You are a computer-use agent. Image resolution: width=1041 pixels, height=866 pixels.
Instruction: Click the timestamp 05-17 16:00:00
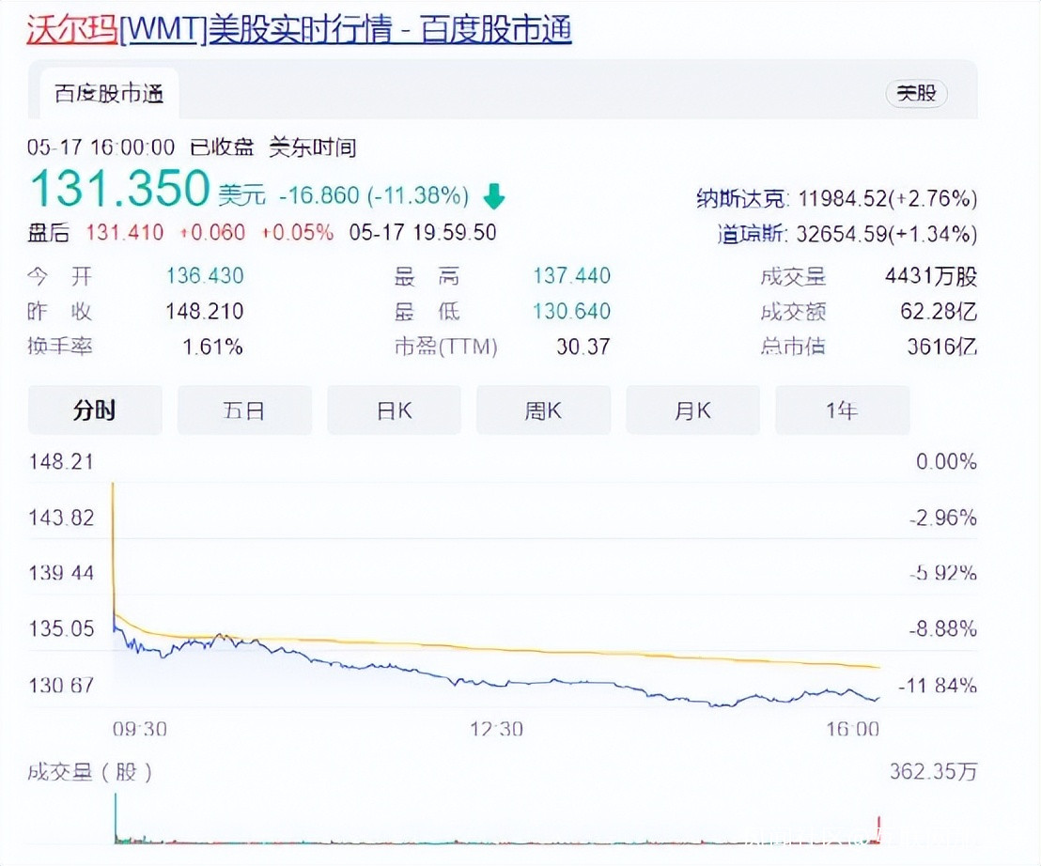[101, 147]
